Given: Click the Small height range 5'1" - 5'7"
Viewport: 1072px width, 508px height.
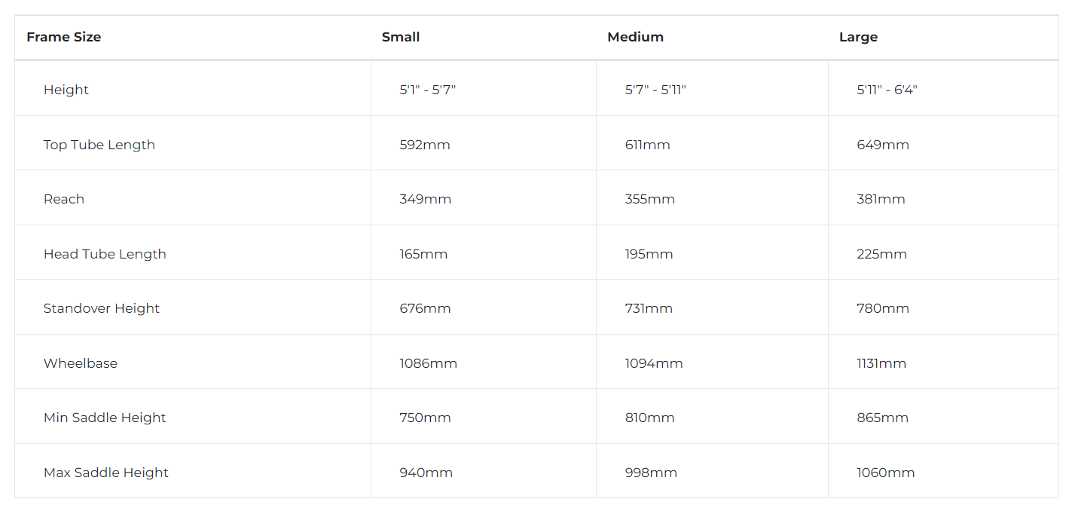Looking at the screenshot, I should pos(428,90).
